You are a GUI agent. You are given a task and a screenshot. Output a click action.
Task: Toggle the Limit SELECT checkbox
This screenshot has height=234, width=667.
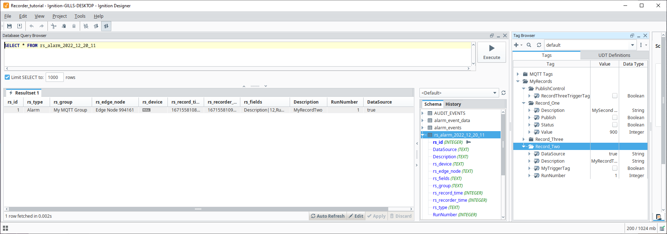(7, 77)
